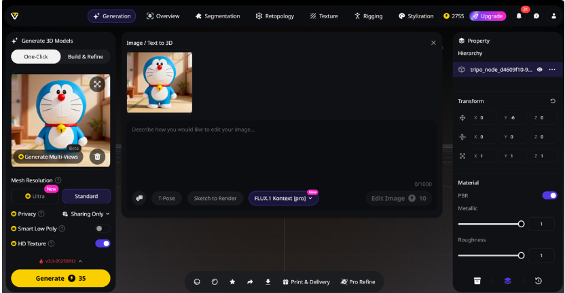Open the history icon in Property panel

click(538, 281)
